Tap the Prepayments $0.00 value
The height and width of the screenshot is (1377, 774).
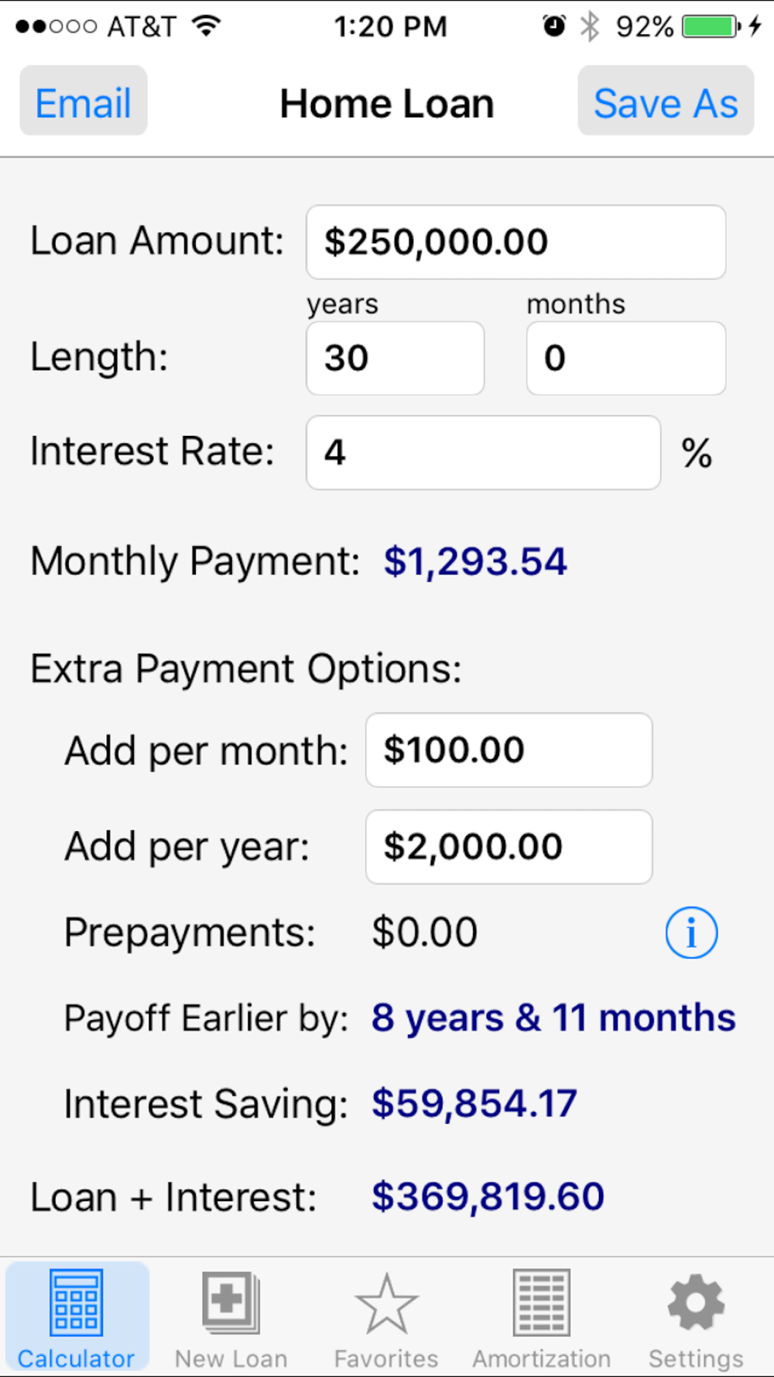(424, 932)
